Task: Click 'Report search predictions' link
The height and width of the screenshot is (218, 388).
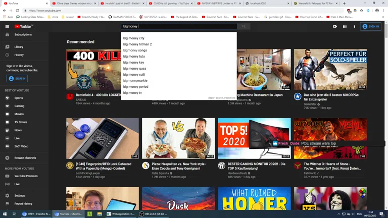Action: coord(222,98)
